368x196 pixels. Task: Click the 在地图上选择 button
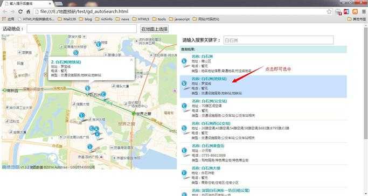pyautogui.click(x=154, y=29)
